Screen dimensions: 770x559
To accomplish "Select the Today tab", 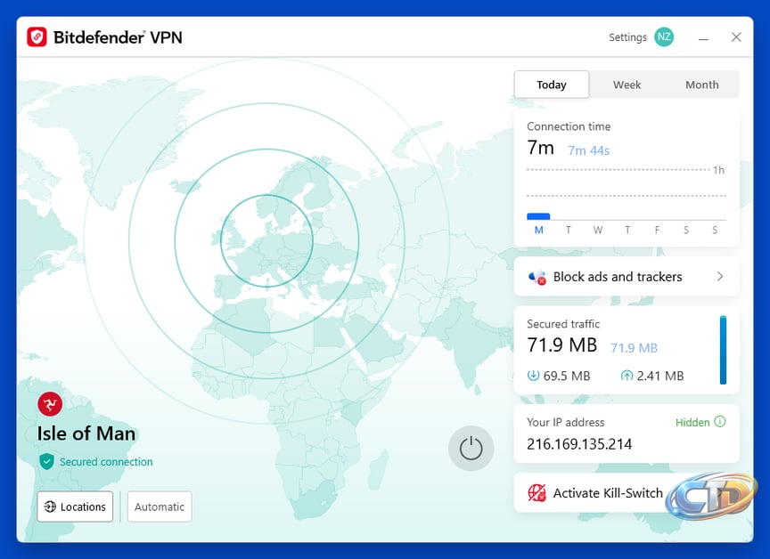I will pyautogui.click(x=552, y=85).
